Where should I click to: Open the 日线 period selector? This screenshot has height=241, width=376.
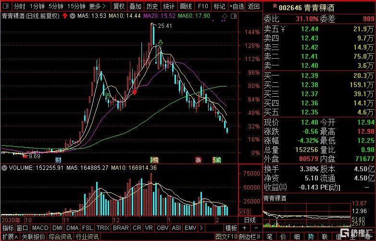pos(250,220)
